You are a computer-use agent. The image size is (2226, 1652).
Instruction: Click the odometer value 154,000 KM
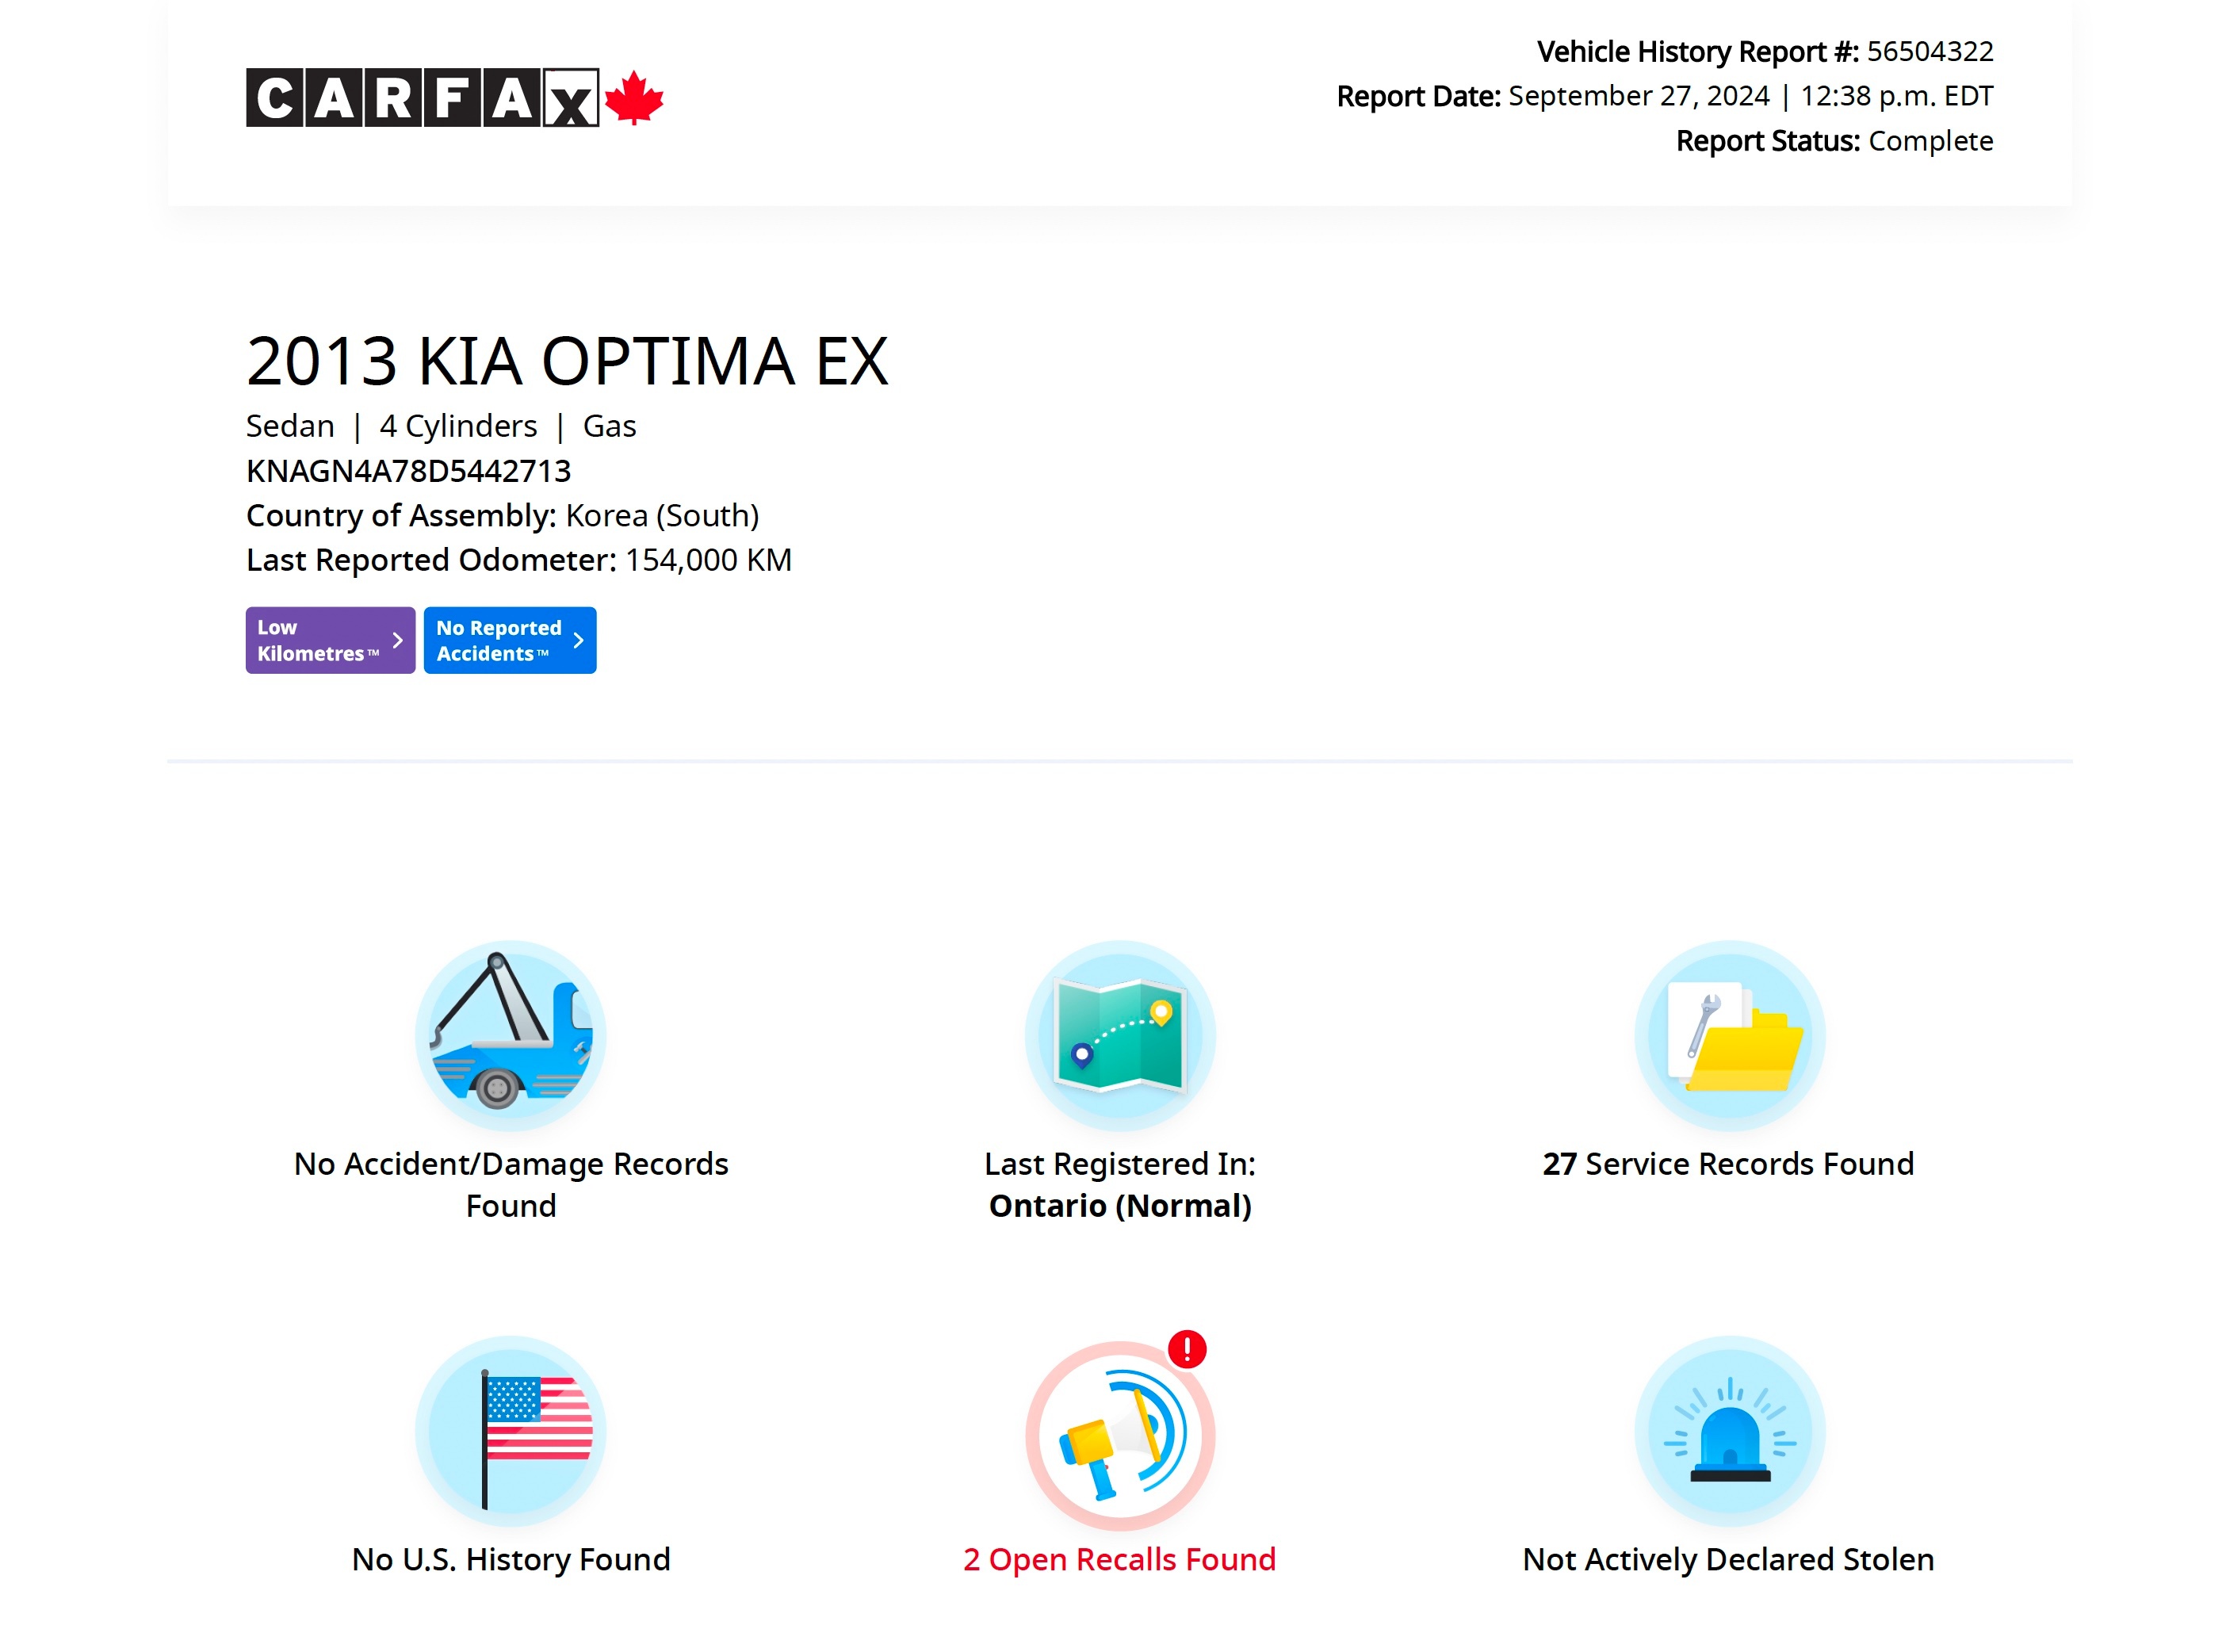click(x=708, y=560)
